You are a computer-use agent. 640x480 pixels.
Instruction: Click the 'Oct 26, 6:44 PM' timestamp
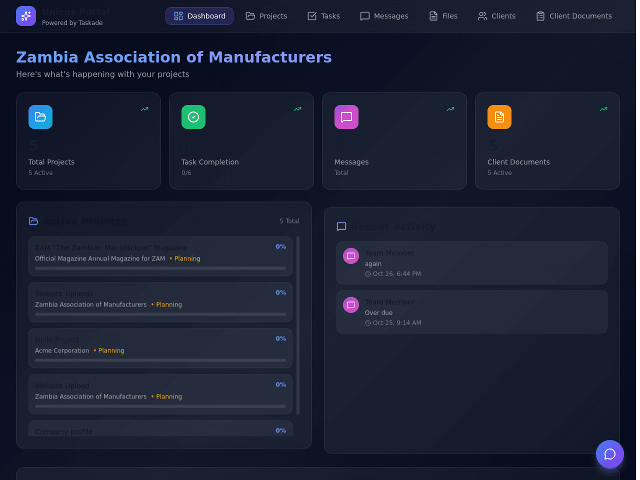point(397,274)
